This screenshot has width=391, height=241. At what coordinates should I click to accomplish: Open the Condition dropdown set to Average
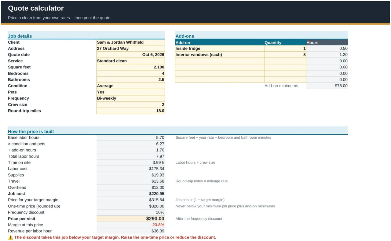click(130, 86)
